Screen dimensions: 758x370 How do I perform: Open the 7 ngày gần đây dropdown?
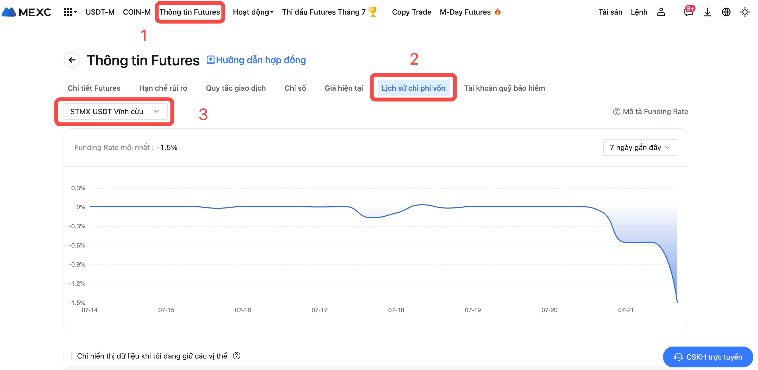(x=640, y=147)
